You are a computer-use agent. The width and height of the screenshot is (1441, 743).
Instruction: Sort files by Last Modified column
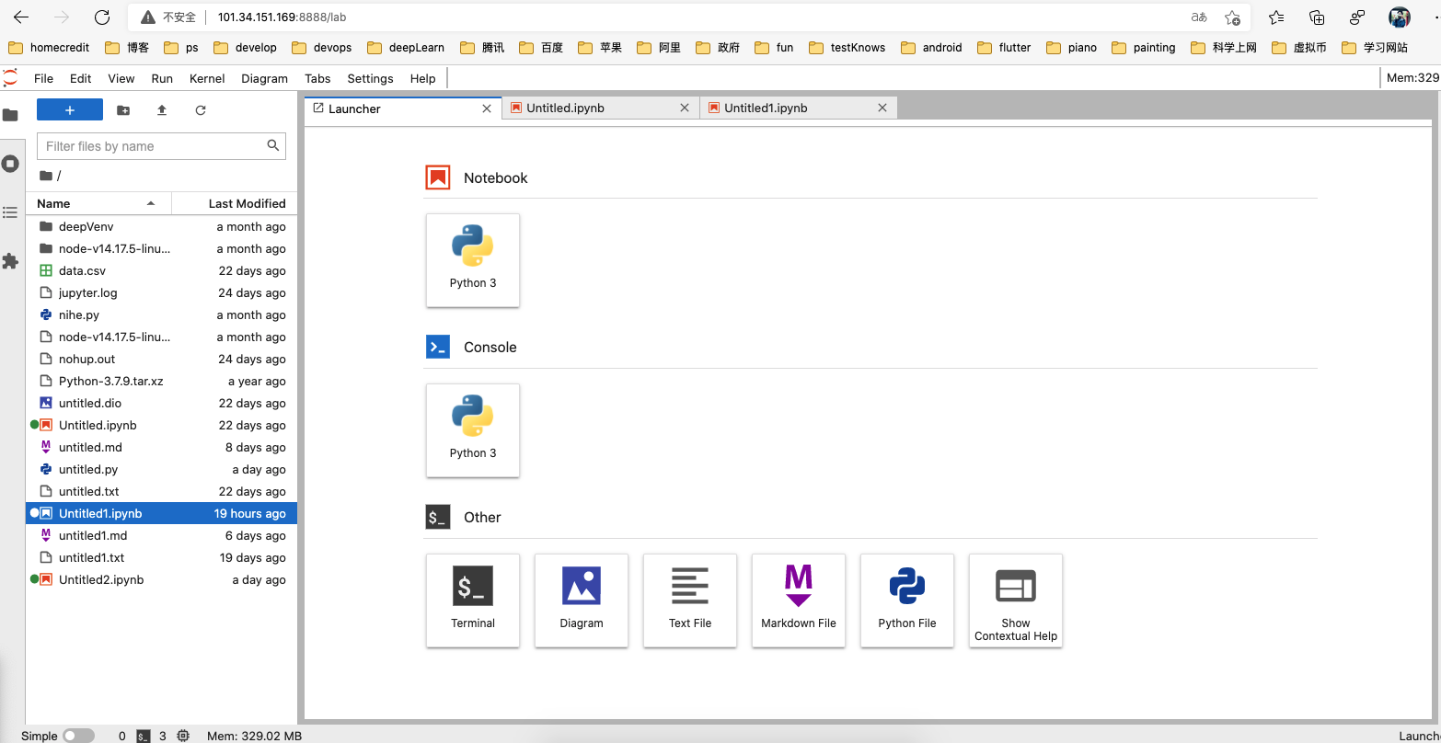(247, 203)
